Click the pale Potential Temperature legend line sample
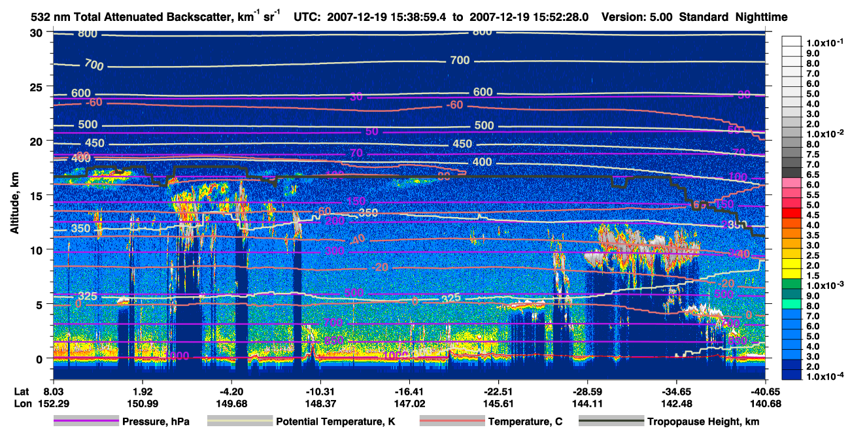This screenshot has height=436, width=850. pyautogui.click(x=239, y=422)
